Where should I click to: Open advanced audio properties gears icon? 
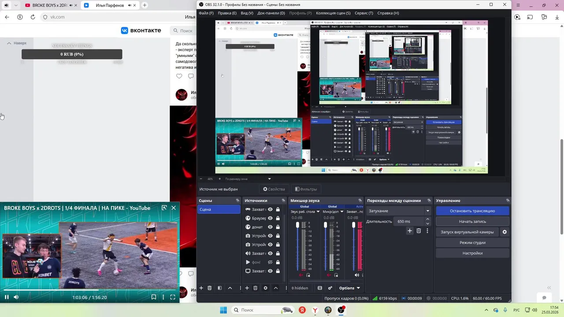click(330, 288)
